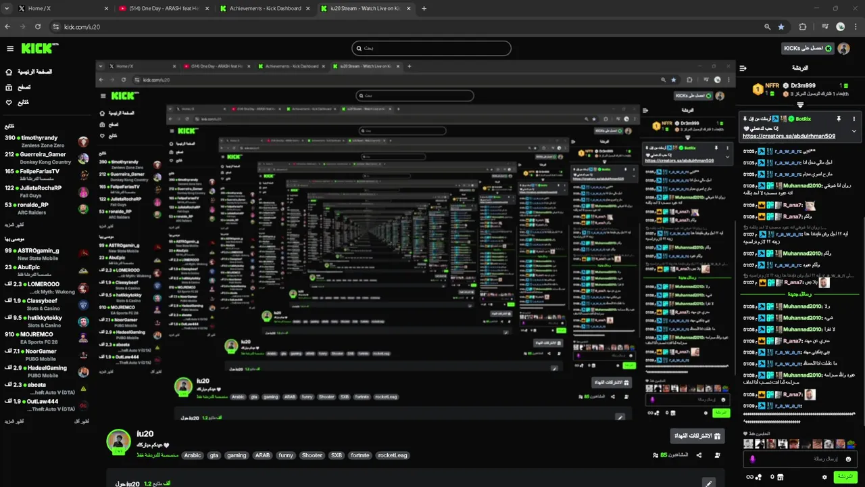Open the Browse icon in sidebar

(x=9, y=87)
